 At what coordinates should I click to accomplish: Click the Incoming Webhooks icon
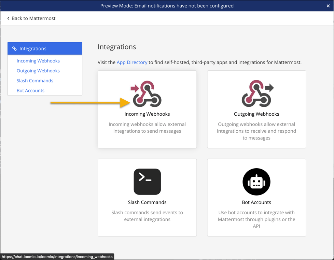point(146,94)
